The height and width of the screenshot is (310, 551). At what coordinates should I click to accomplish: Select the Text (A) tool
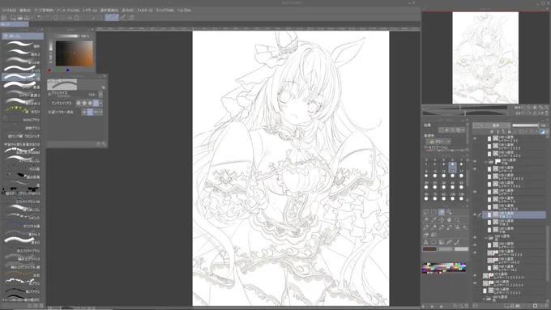pyautogui.click(x=426, y=242)
